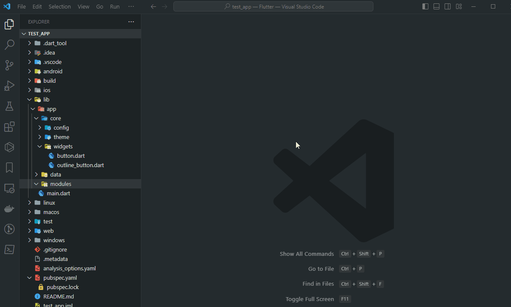Screen dimensions: 511x307
Task: Expand the ios folder
Action: coord(80,90)
